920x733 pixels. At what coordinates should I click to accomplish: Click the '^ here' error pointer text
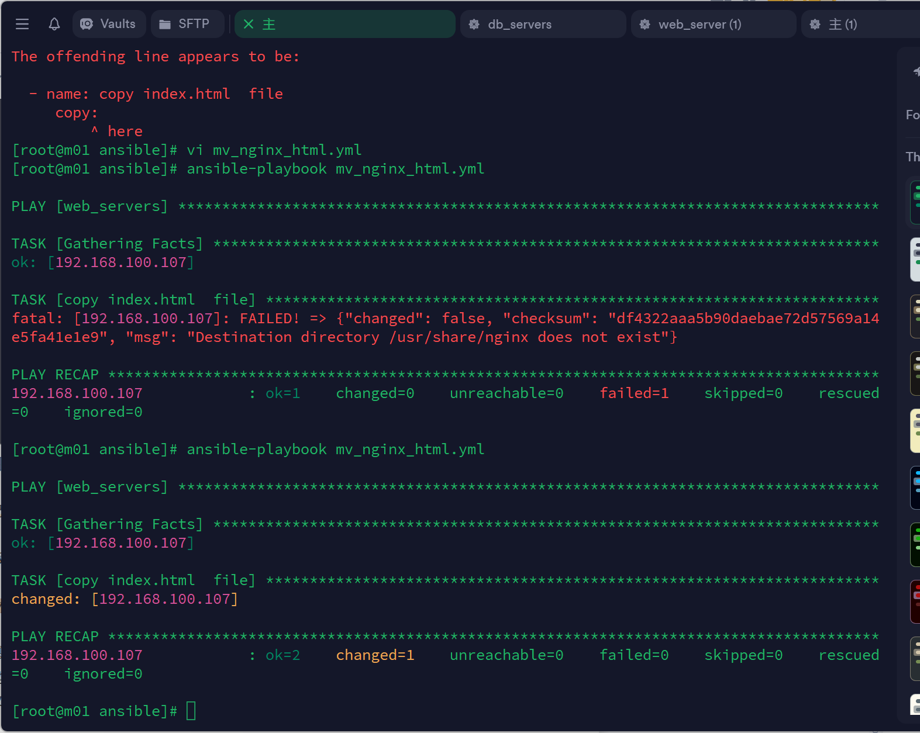coord(116,132)
